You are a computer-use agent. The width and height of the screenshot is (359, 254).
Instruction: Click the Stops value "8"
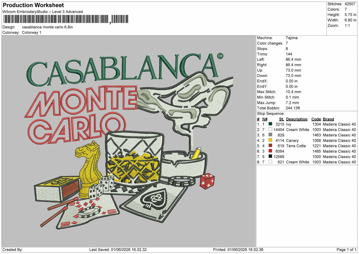pos(287,49)
